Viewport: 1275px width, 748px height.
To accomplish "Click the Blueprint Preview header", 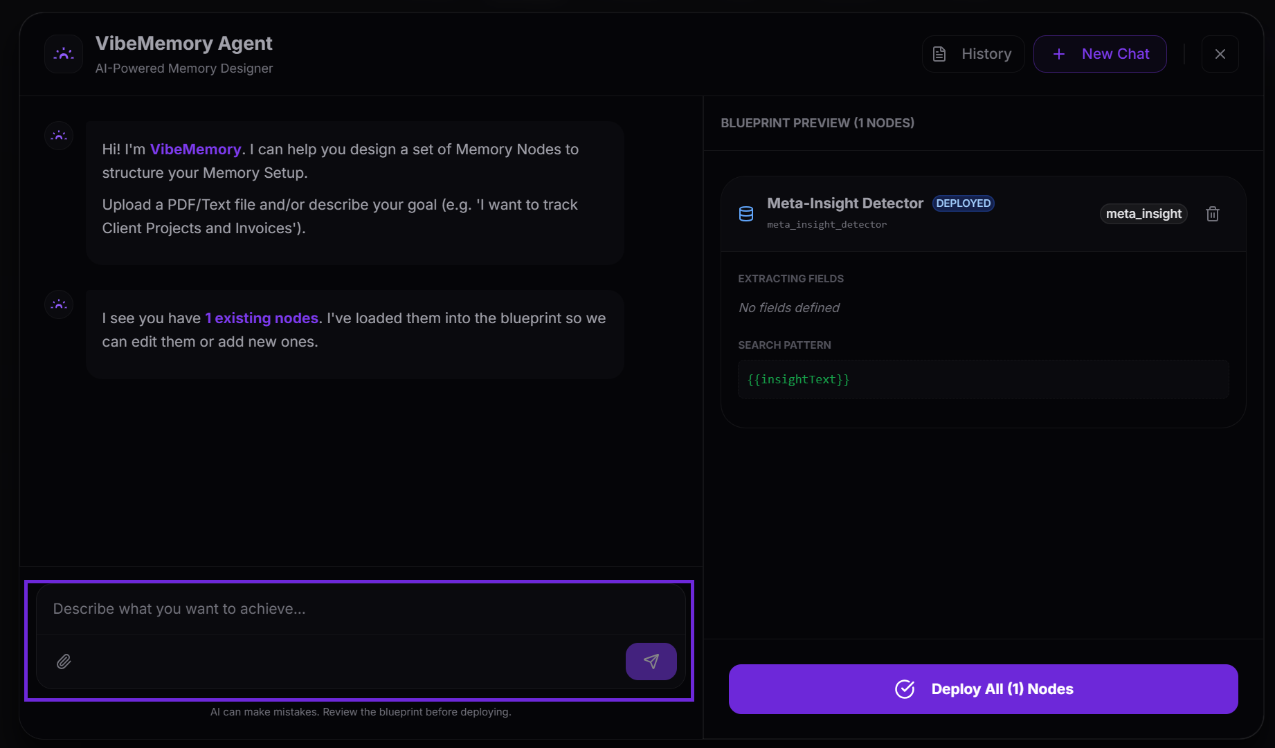I will point(817,123).
